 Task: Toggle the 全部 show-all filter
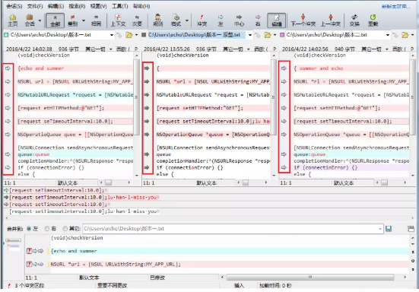click(x=55, y=21)
